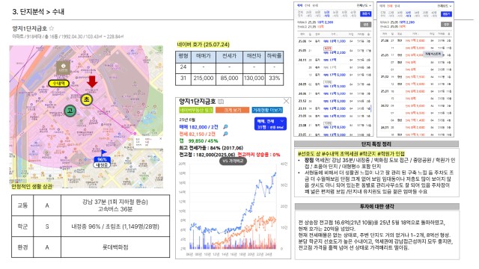Click the 전세가 column header
The image size is (479, 269).
point(229,56)
